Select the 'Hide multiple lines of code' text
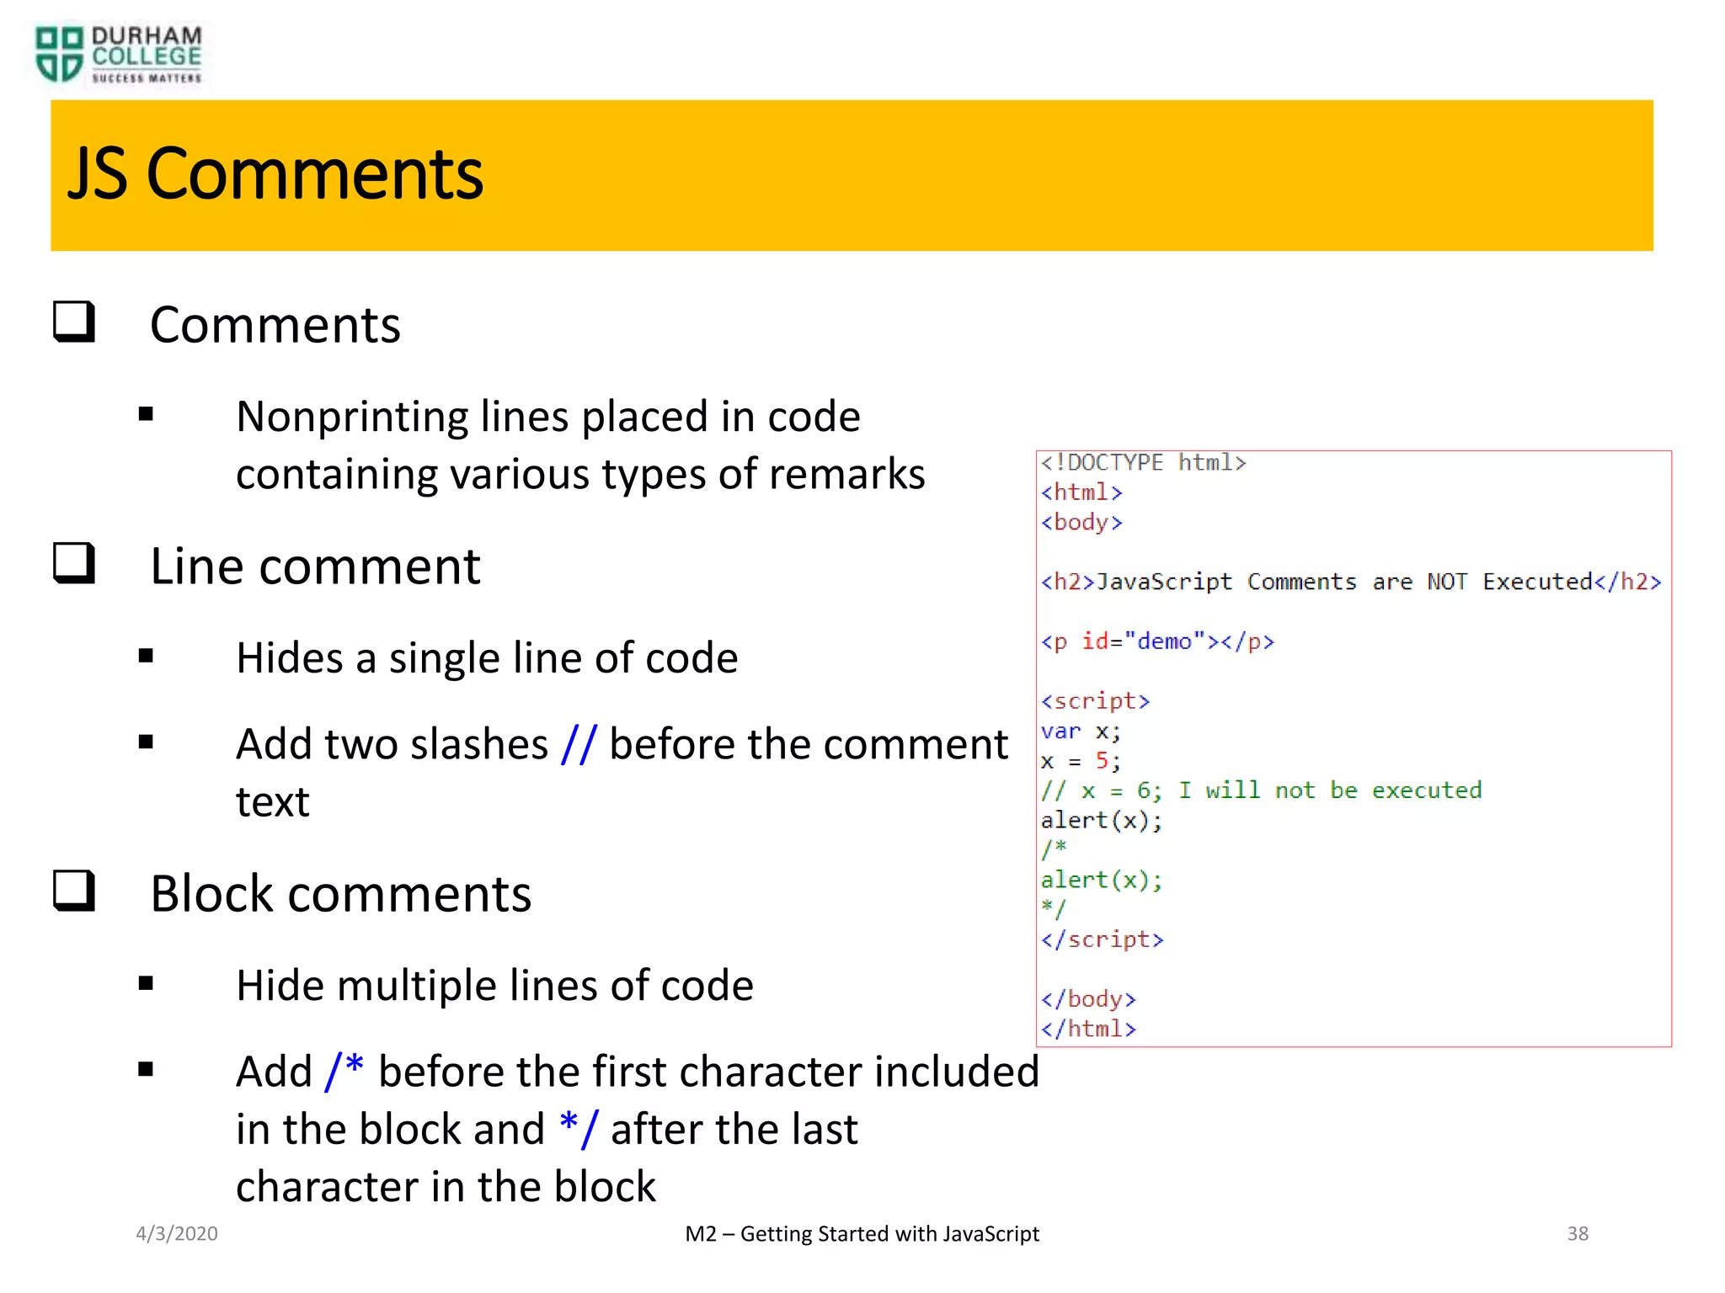 click(x=494, y=985)
